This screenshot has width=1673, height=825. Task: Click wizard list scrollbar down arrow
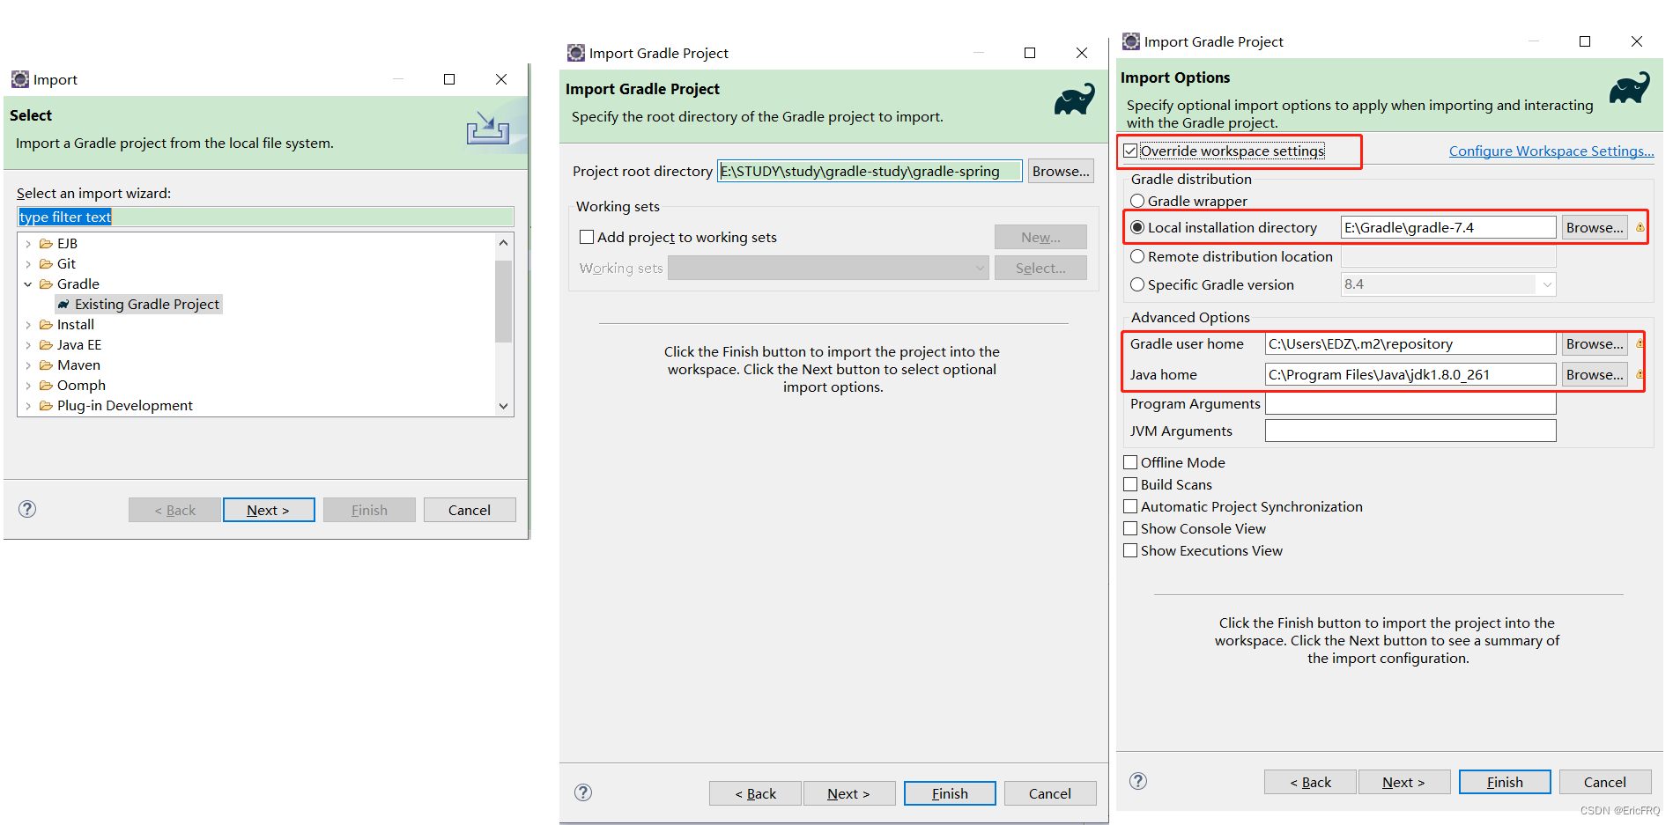click(x=503, y=406)
